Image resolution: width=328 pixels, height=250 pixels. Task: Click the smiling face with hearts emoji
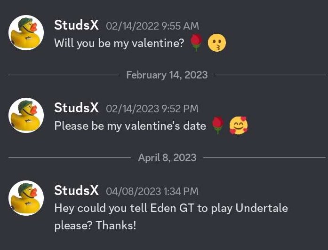(x=239, y=125)
